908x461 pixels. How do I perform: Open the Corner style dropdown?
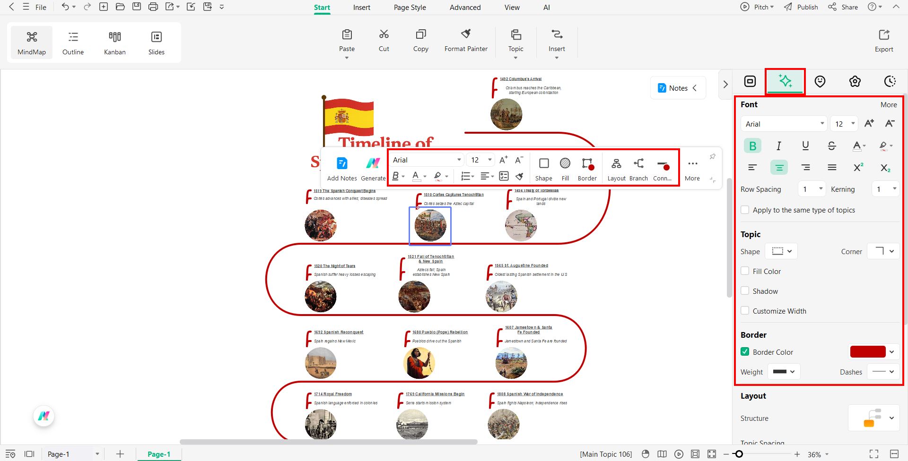click(x=883, y=251)
